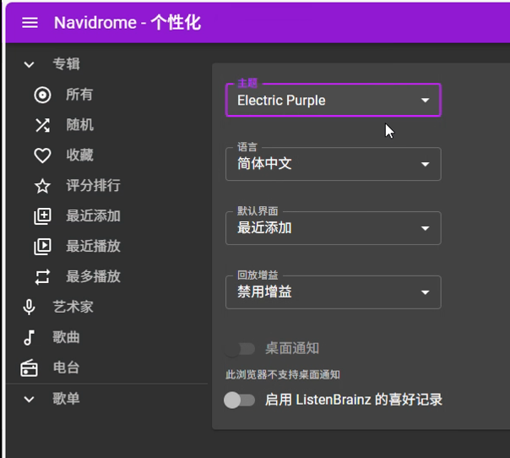Open the 默认界面 dropdown
This screenshot has height=458, width=510.
334,228
